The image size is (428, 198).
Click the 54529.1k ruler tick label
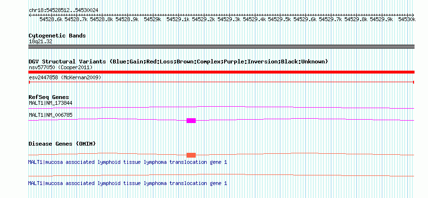(x=178, y=19)
